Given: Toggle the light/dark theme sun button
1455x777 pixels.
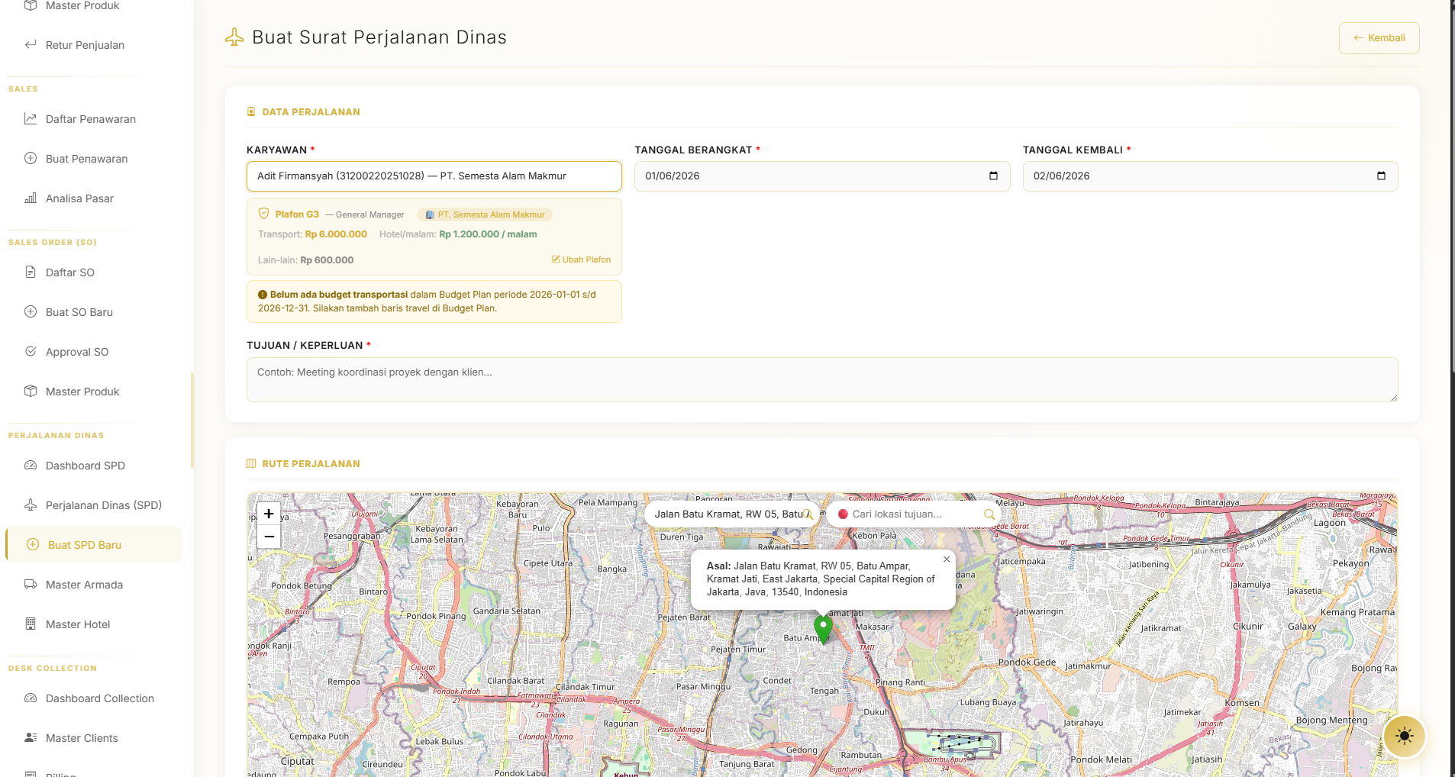Looking at the screenshot, I should (x=1404, y=737).
